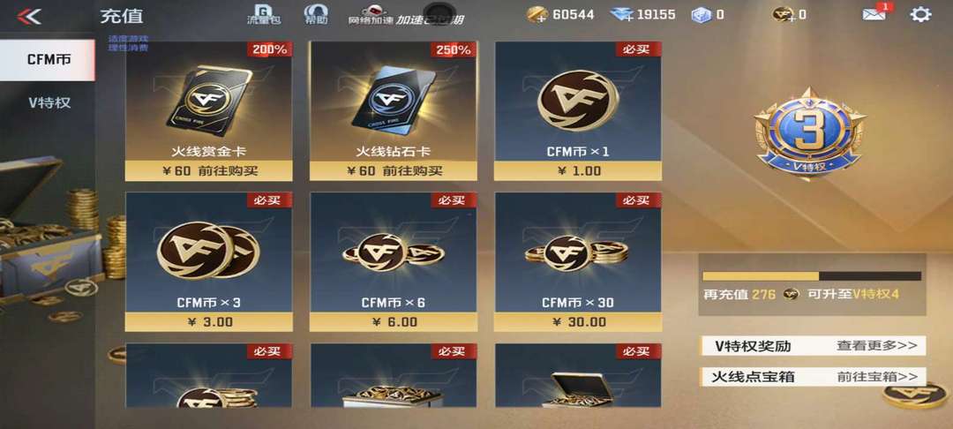Select the CFM币×6 item thumbnail
Image resolution: width=953 pixels, height=429 pixels.
coord(394,251)
